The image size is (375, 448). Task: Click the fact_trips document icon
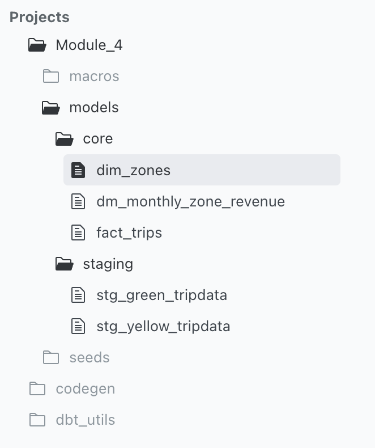pos(78,233)
